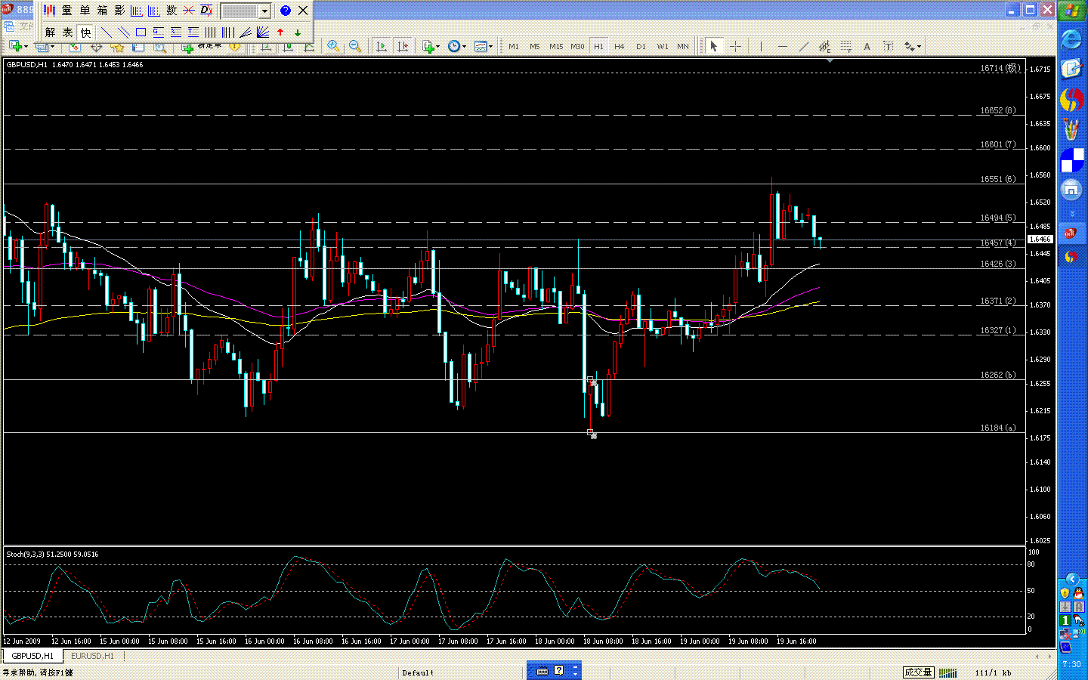Select the single trend line tool
This screenshot has height=680, width=1088.
(x=106, y=32)
